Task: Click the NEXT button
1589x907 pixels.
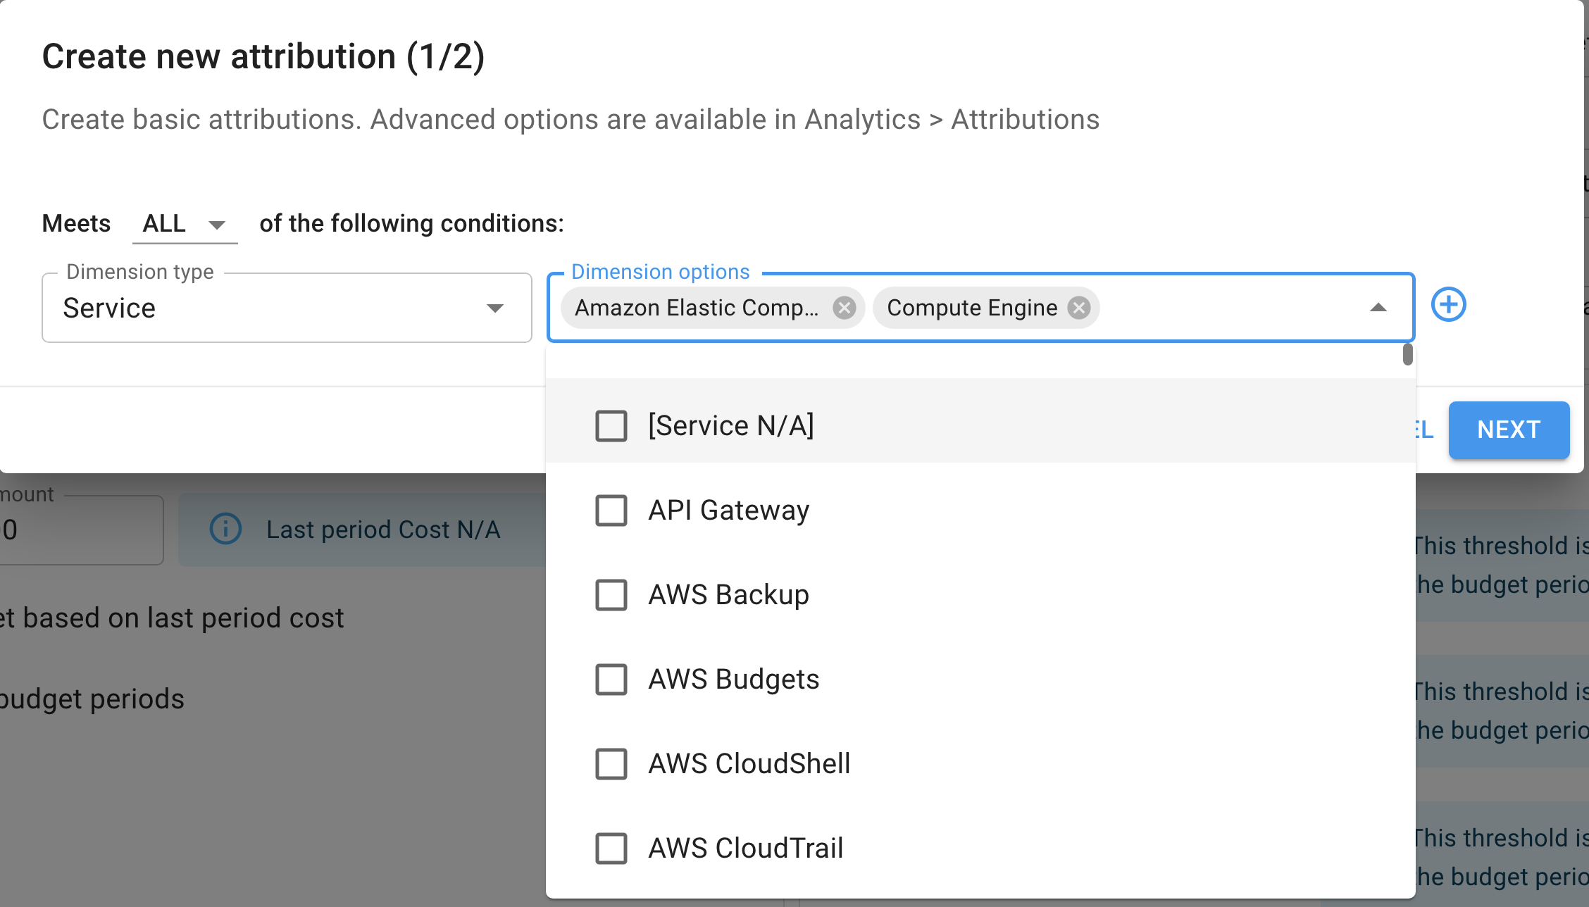Action: [x=1508, y=430]
